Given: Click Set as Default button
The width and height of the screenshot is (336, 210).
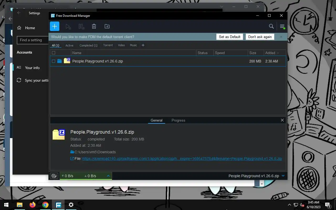Looking at the screenshot, I should point(230,37).
